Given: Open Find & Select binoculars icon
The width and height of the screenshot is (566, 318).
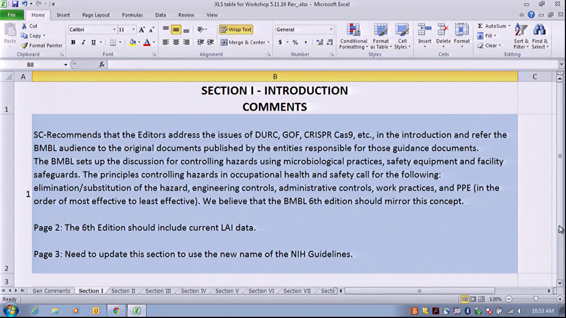Looking at the screenshot, I should pyautogui.click(x=540, y=30).
